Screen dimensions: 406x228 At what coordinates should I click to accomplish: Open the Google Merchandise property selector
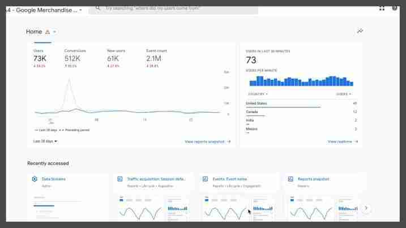pos(44,10)
